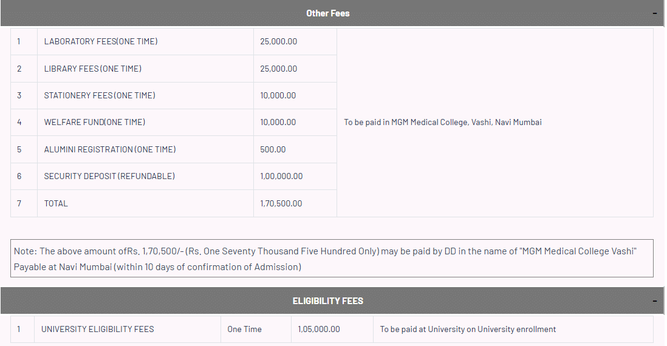Click the Welfare Fund (One Time) cell
This screenshot has width=667, height=346.
(x=95, y=122)
